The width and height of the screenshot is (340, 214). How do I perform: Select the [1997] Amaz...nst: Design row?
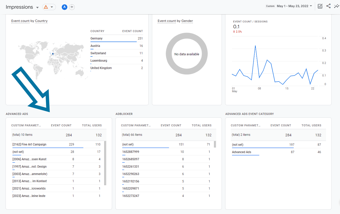[56, 167]
